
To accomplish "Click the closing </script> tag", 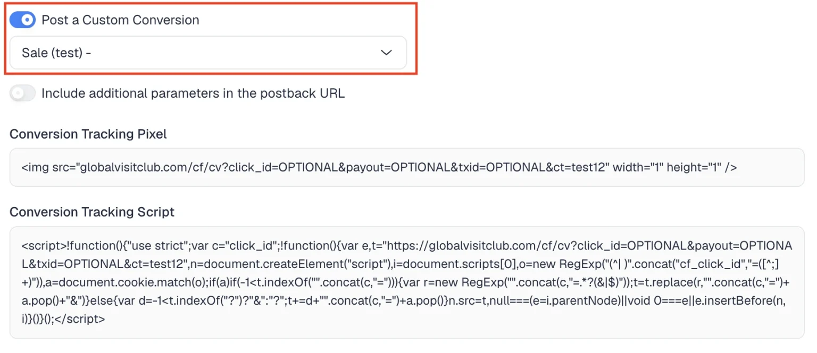I will coord(81,319).
